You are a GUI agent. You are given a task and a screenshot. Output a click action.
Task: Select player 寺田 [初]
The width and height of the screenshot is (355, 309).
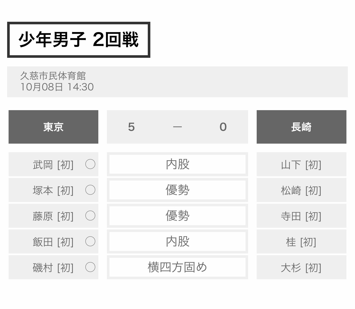[301, 216]
